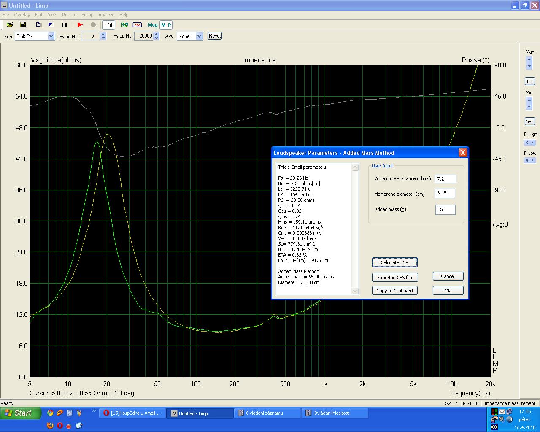Image resolution: width=540 pixels, height=432 pixels.
Task: Click the Set button
Action: (x=529, y=121)
